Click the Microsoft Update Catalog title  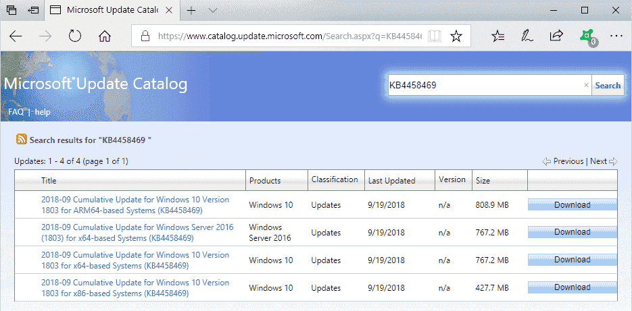[95, 84]
